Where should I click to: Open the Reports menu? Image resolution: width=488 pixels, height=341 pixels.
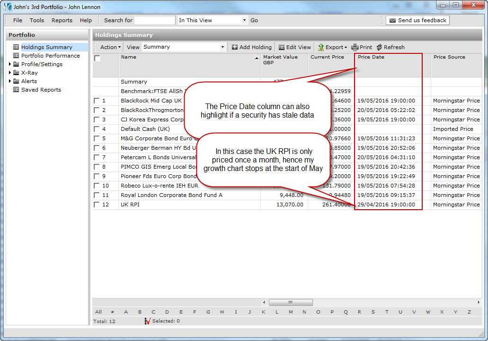coord(62,20)
